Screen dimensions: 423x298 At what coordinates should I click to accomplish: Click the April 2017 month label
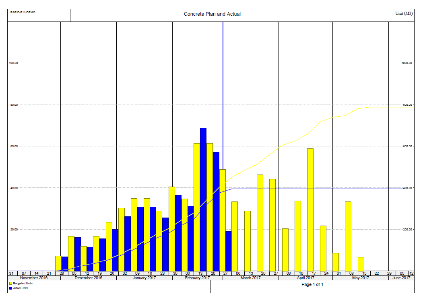click(305, 278)
